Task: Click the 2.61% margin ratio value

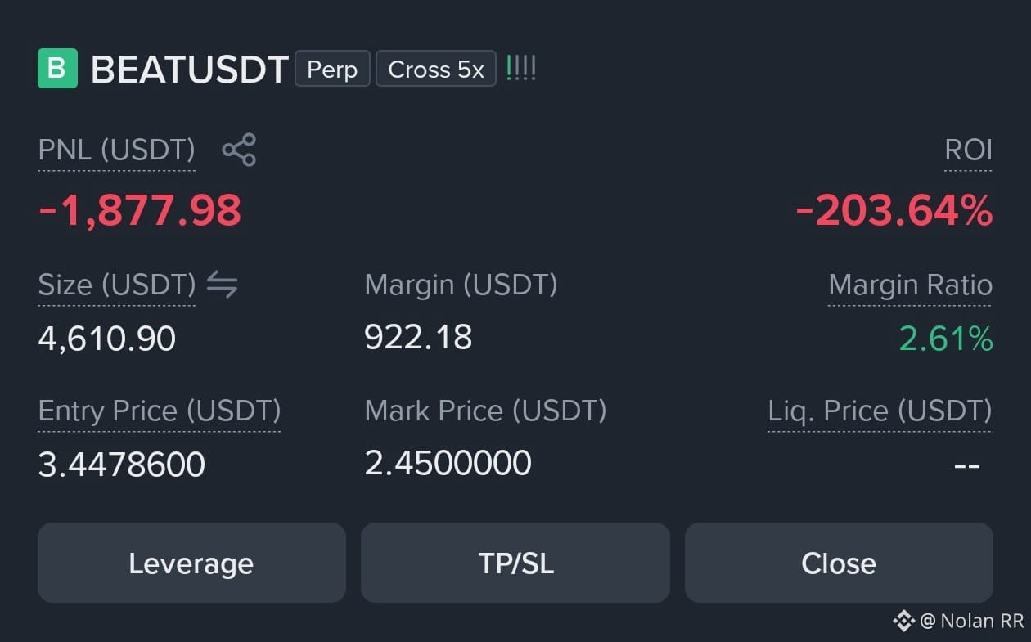Action: [x=946, y=339]
